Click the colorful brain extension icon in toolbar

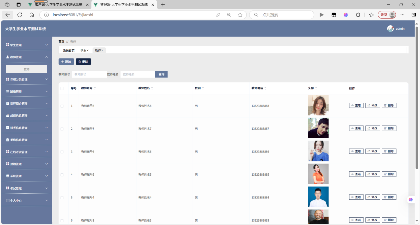[x=346, y=15]
